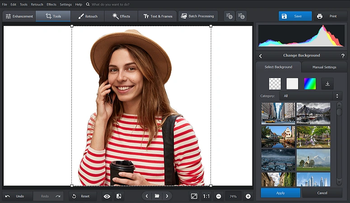This screenshot has height=203, width=350.
Task: Open Batch Processing
Action: [x=198, y=16]
